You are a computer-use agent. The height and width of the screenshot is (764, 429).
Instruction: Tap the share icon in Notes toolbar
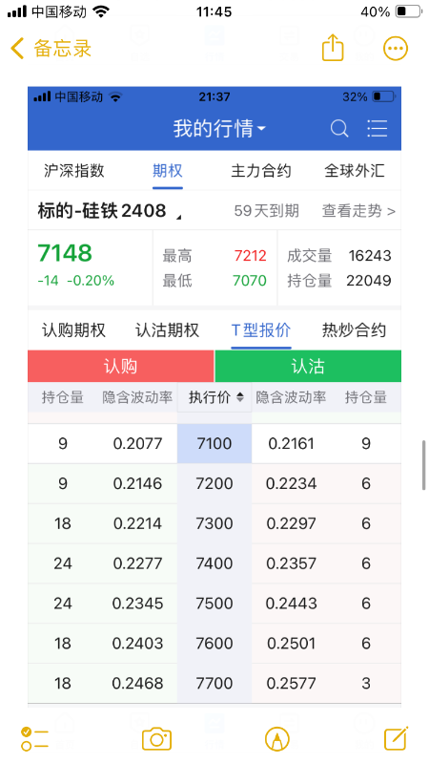pos(333,47)
